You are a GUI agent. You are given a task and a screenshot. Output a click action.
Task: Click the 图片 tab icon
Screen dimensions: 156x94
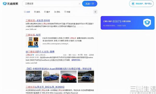tap(45, 12)
